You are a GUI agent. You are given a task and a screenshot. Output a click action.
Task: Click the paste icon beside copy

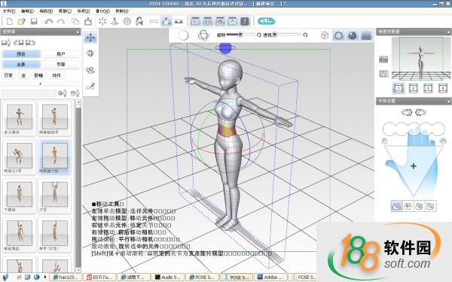(x=88, y=21)
